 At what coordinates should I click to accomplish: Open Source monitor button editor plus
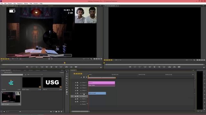click(x=101, y=67)
